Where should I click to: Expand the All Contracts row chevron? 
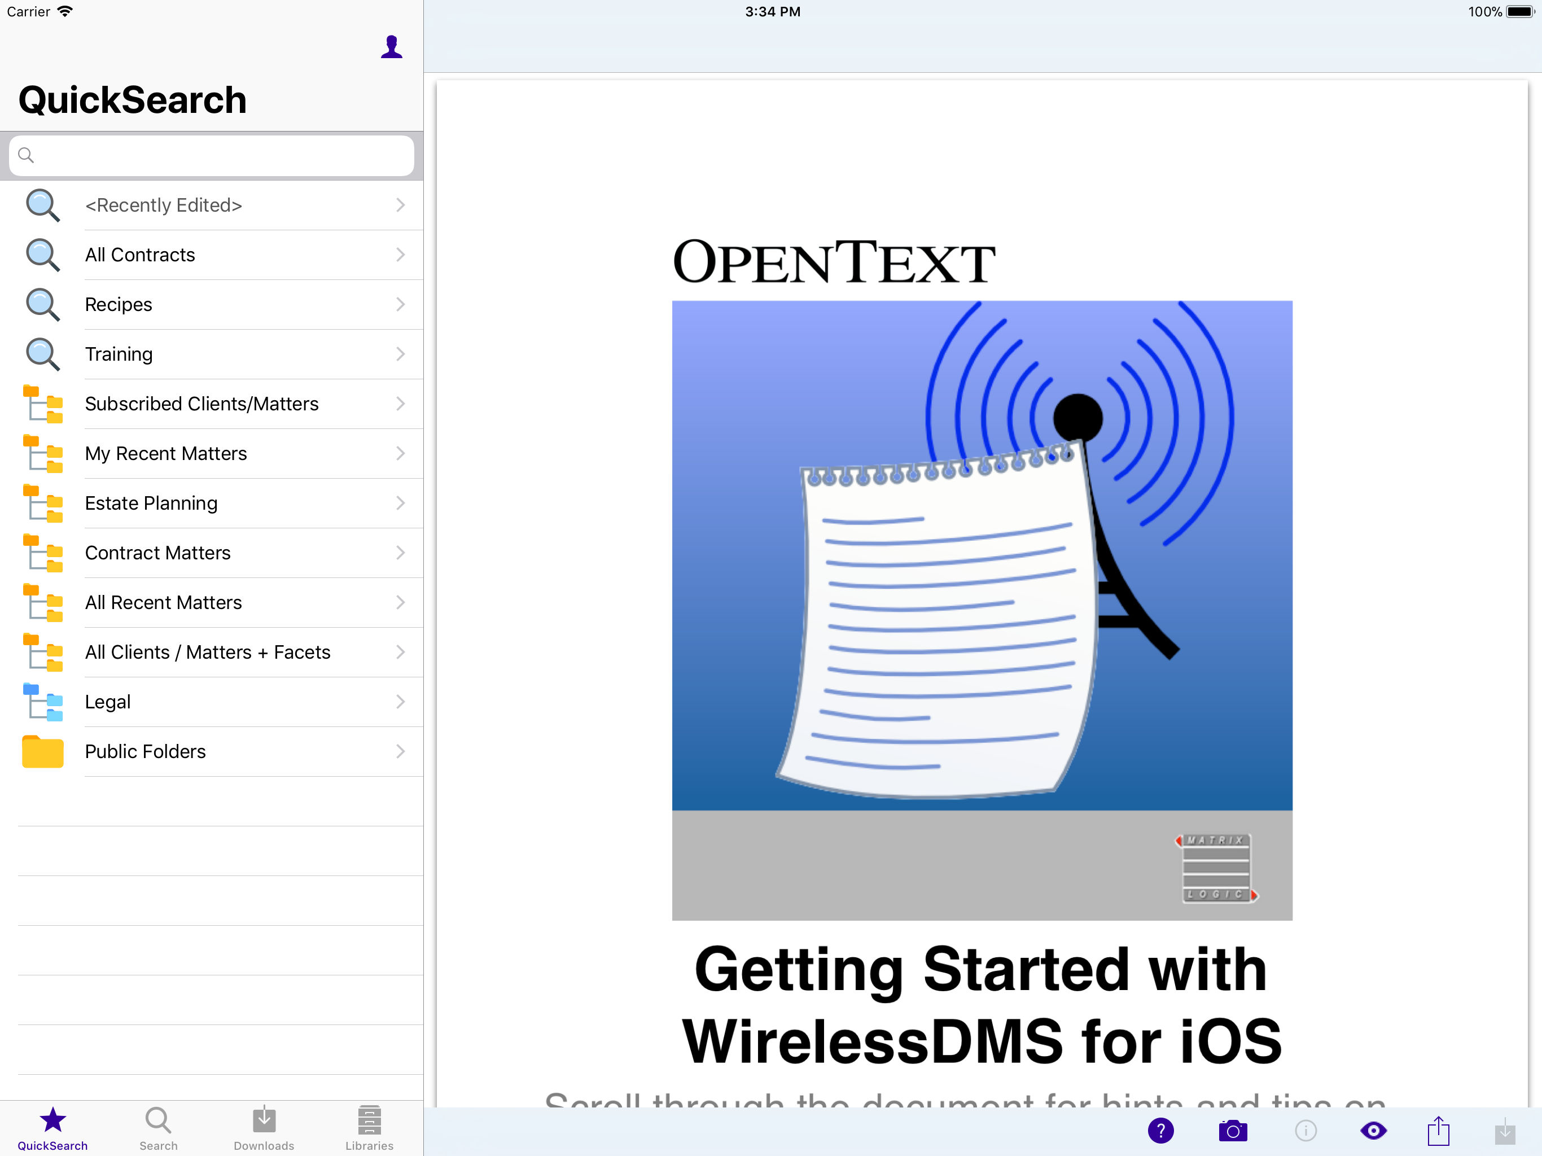point(400,255)
